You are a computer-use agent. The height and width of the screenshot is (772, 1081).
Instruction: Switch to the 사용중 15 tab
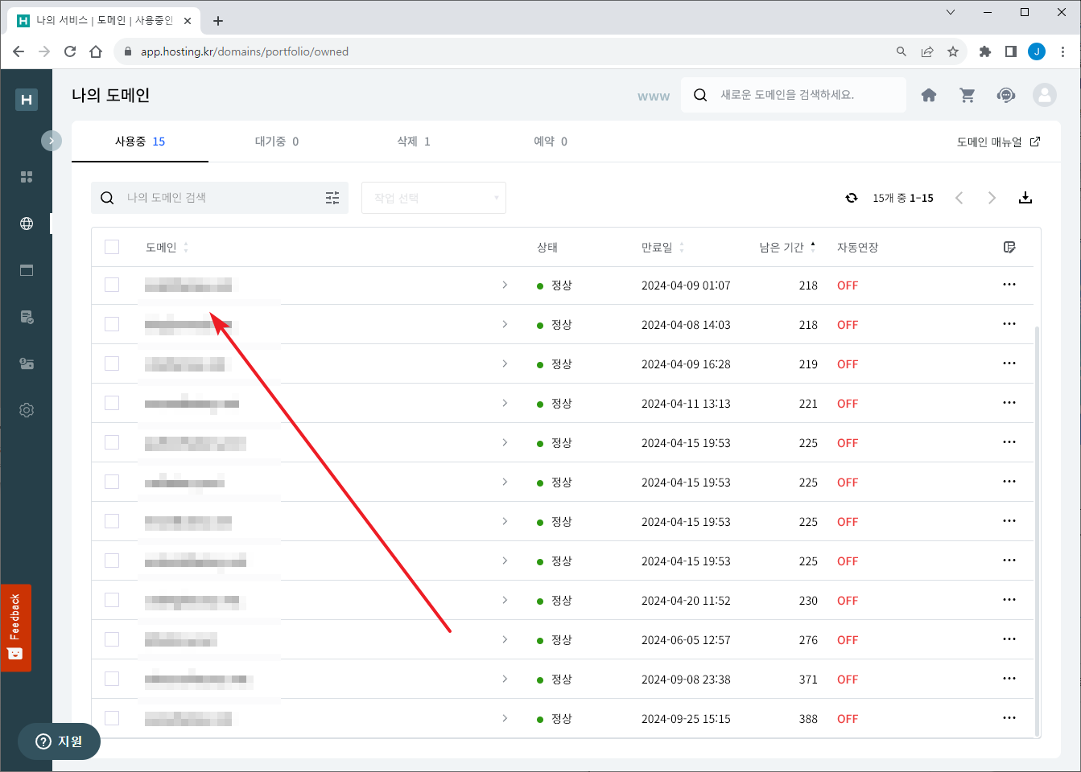140,142
